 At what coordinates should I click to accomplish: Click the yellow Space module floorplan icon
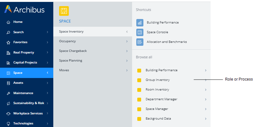pos(64,11)
